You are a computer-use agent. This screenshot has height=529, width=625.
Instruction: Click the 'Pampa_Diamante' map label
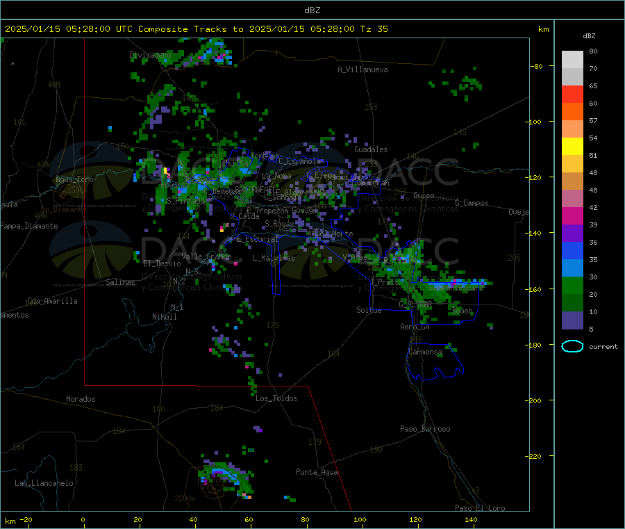(x=28, y=226)
